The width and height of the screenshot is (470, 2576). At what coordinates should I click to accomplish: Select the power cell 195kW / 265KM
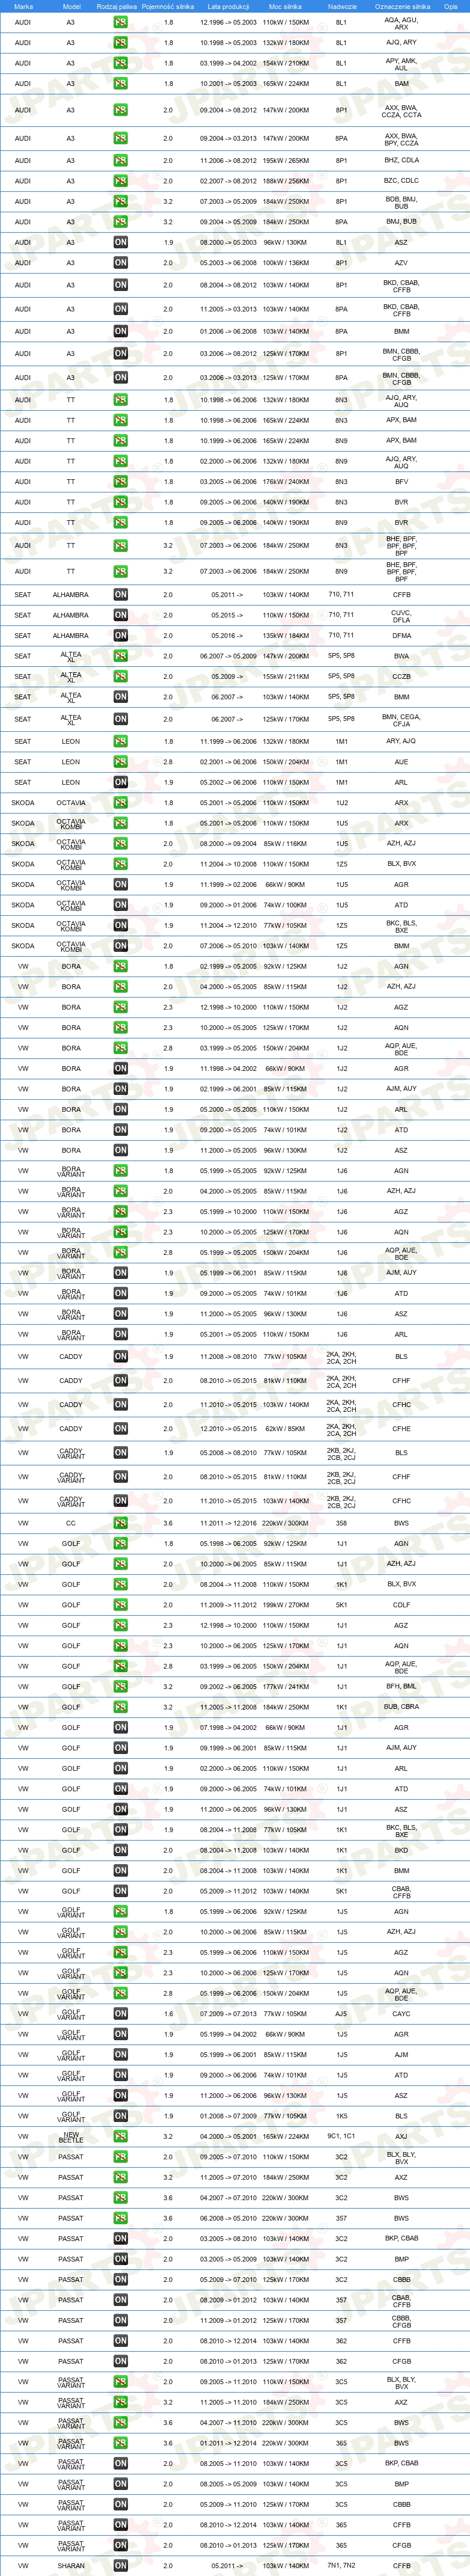coord(285,161)
